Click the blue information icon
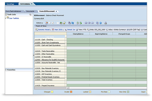Screen dimensions: 152x101 click(101, 23)
